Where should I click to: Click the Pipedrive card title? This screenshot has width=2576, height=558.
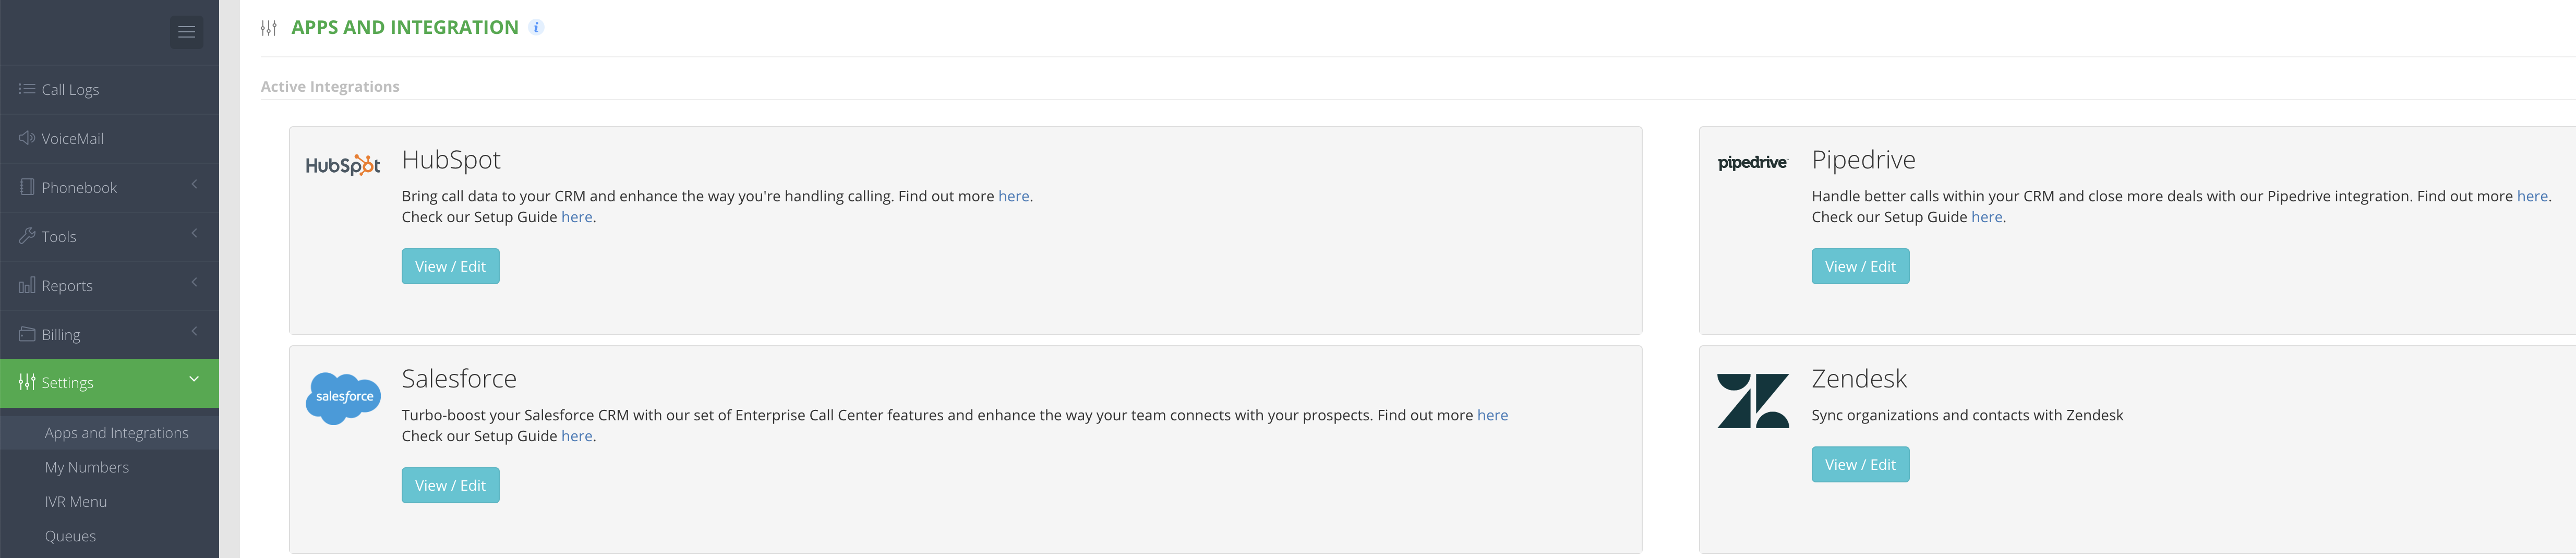pyautogui.click(x=1863, y=160)
